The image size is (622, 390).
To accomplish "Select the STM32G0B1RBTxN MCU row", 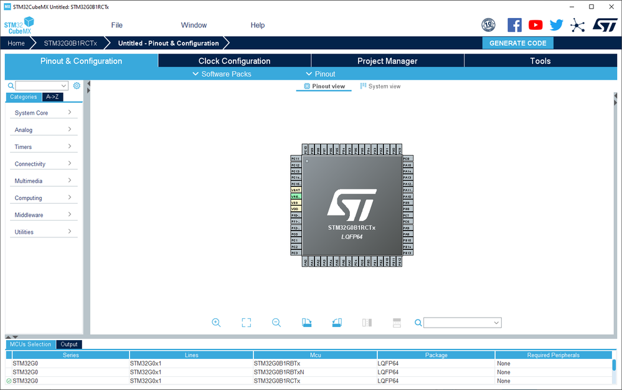I will [309, 372].
